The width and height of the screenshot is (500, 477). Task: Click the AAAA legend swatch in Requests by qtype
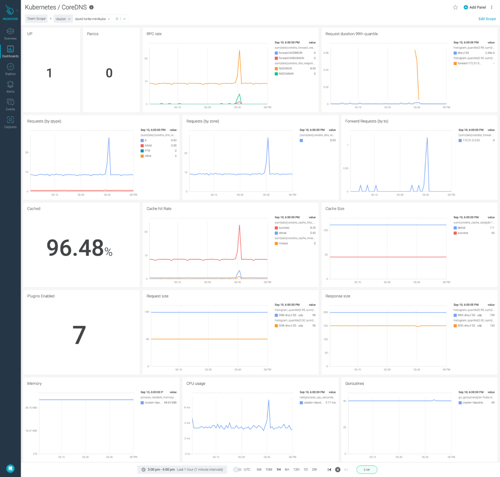point(142,146)
